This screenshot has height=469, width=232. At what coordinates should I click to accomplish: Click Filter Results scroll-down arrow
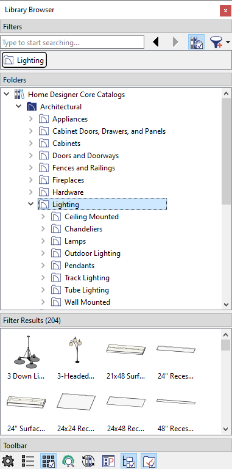click(227, 429)
